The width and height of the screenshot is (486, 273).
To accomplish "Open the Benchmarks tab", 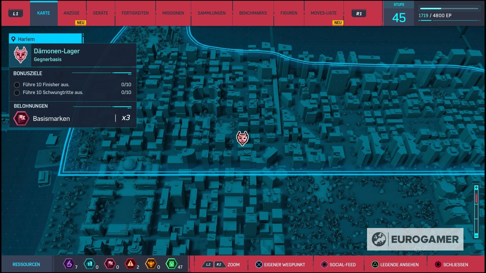I will 253,13.
